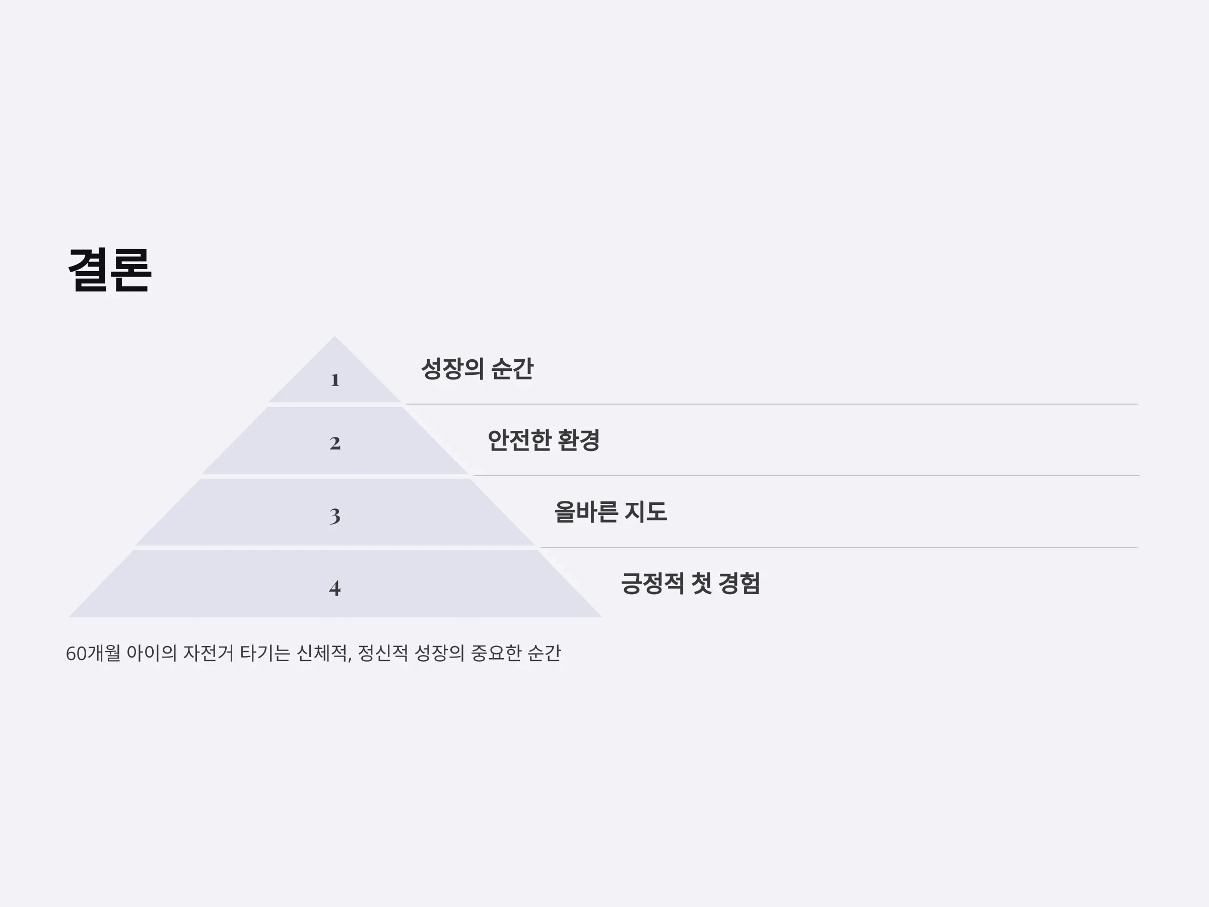This screenshot has width=1209, height=907.
Task: Select divider line under 안전한 환경
Action: tap(805, 476)
